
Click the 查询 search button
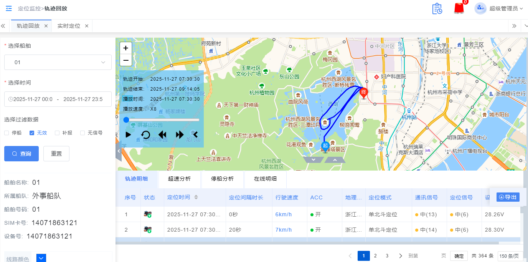(x=21, y=154)
